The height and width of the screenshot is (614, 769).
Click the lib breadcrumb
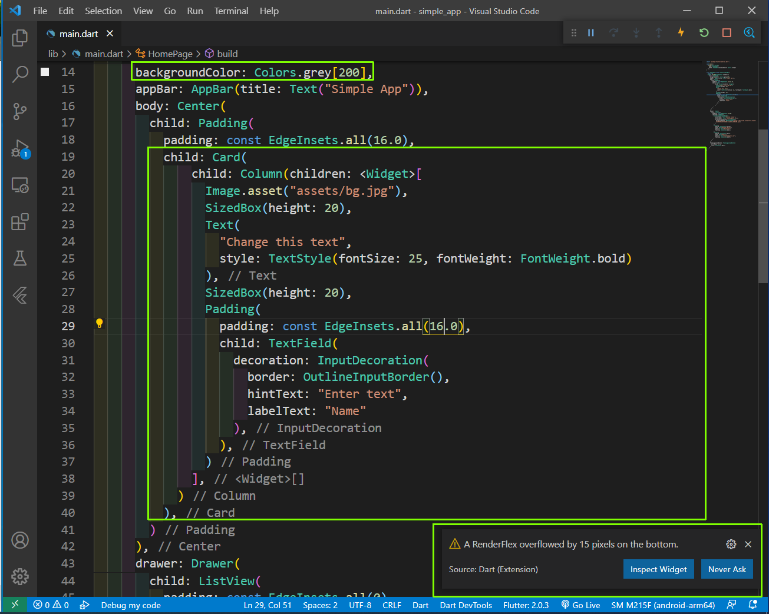click(x=53, y=54)
